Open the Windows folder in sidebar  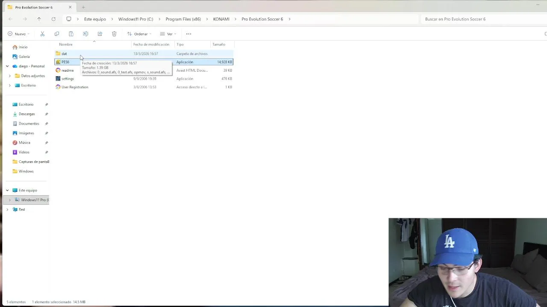(26, 171)
